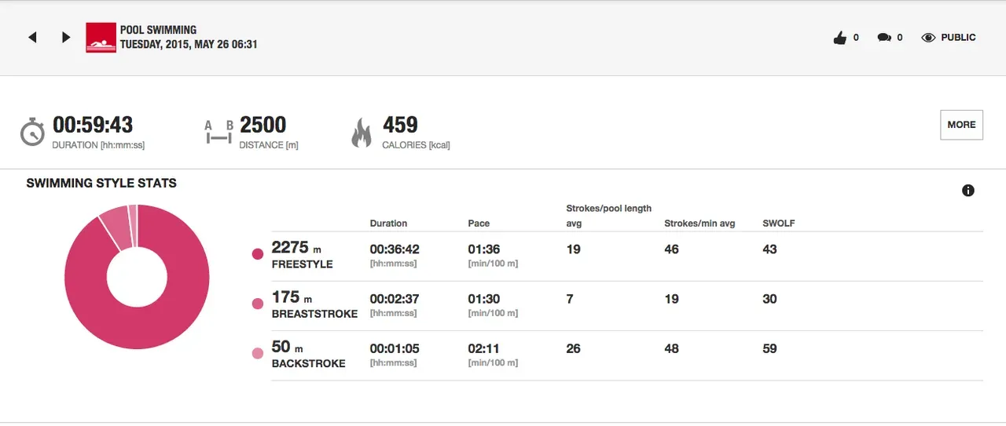1006x426 pixels.
Task: Select the Breaststroke row label
Action: click(314, 314)
